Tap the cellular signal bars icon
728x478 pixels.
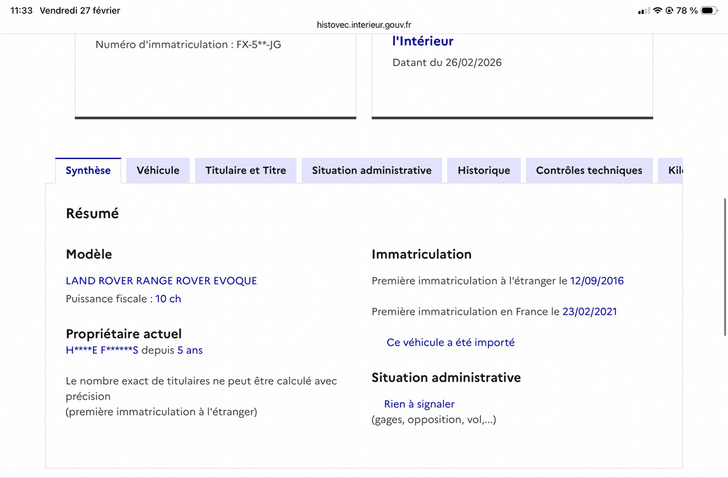644,11
